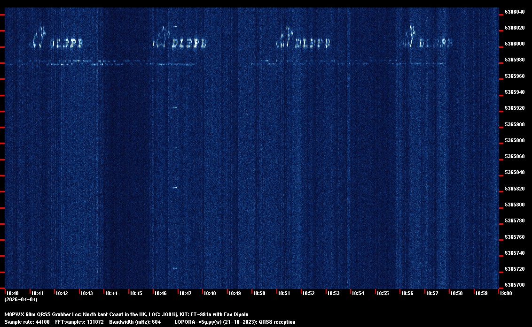The image size is (532, 327).
Task: Click the 5365960 frequency label
Action: [x=515, y=76]
